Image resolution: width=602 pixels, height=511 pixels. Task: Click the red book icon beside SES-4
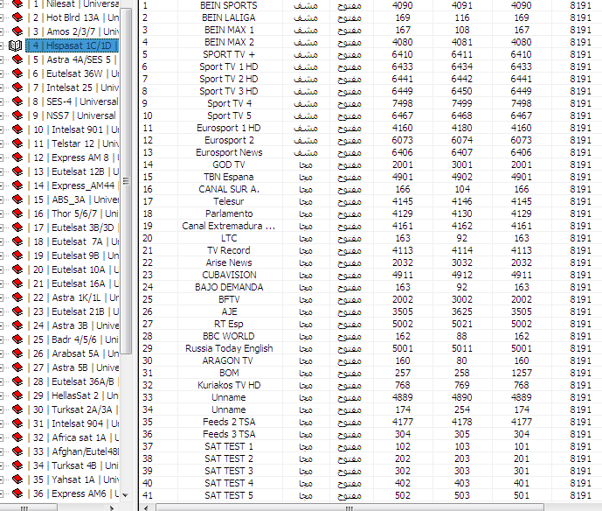[x=17, y=101]
